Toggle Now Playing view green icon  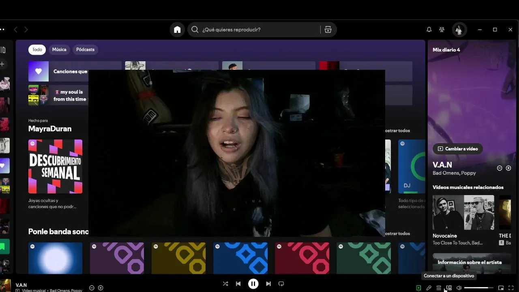tap(418, 288)
